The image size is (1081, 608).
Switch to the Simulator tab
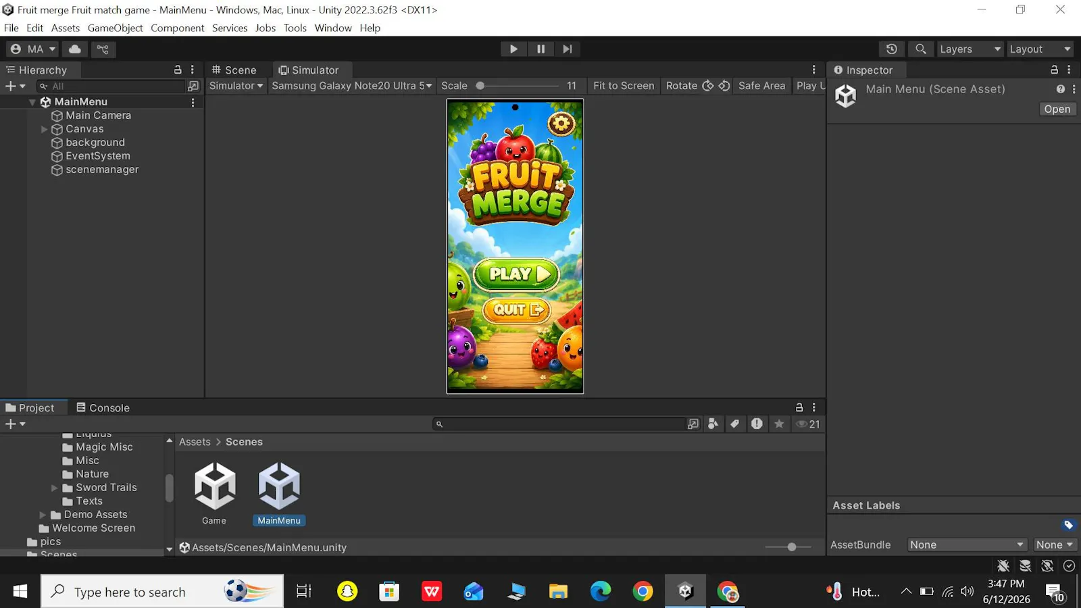click(309, 70)
